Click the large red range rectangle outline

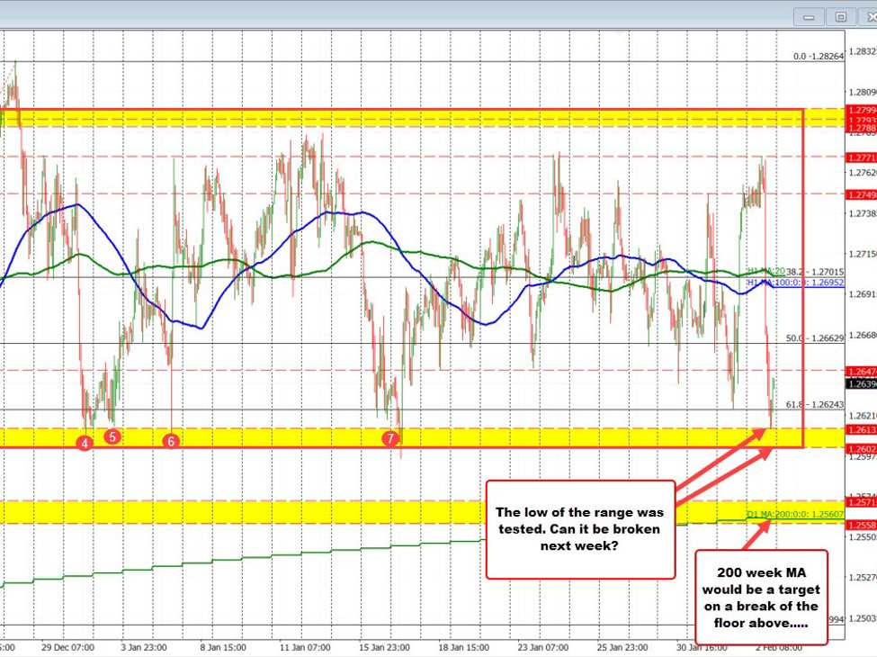tap(801, 270)
